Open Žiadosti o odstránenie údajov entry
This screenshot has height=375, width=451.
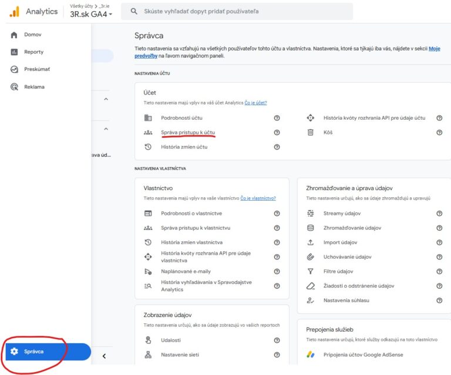click(359, 286)
